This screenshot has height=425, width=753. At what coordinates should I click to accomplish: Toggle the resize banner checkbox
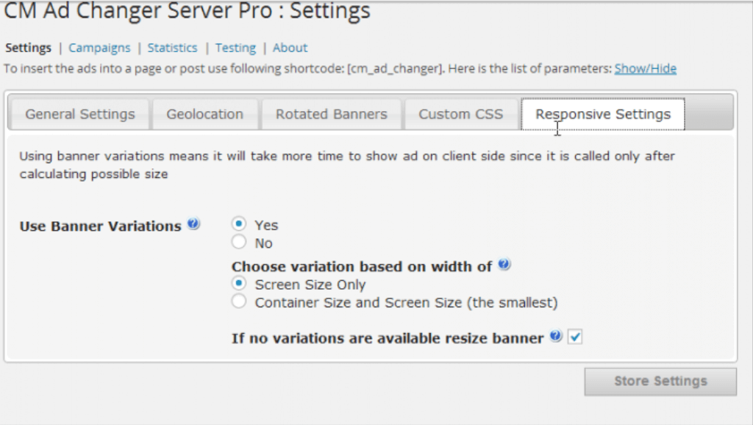575,337
